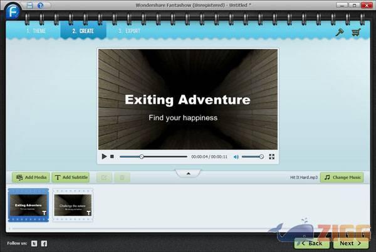Enter fullscreen preview mode
This screenshot has width=376, height=252.
(271, 156)
